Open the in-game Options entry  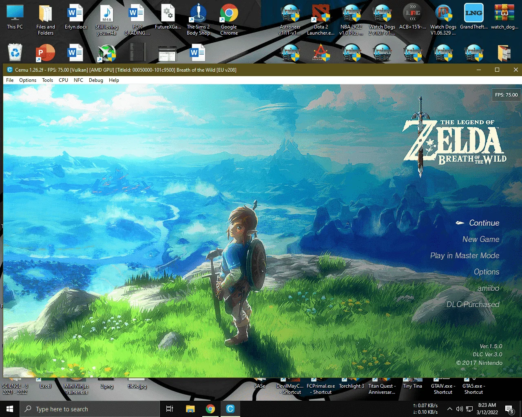(x=487, y=272)
